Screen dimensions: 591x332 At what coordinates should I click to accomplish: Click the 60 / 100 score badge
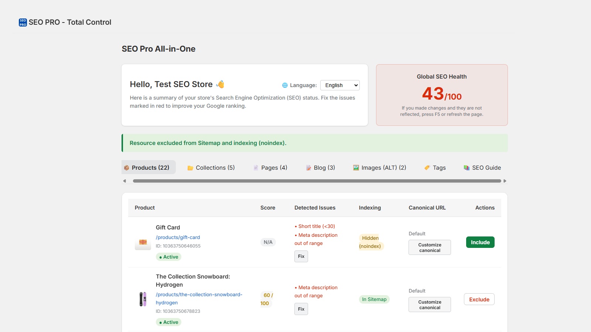(x=267, y=299)
